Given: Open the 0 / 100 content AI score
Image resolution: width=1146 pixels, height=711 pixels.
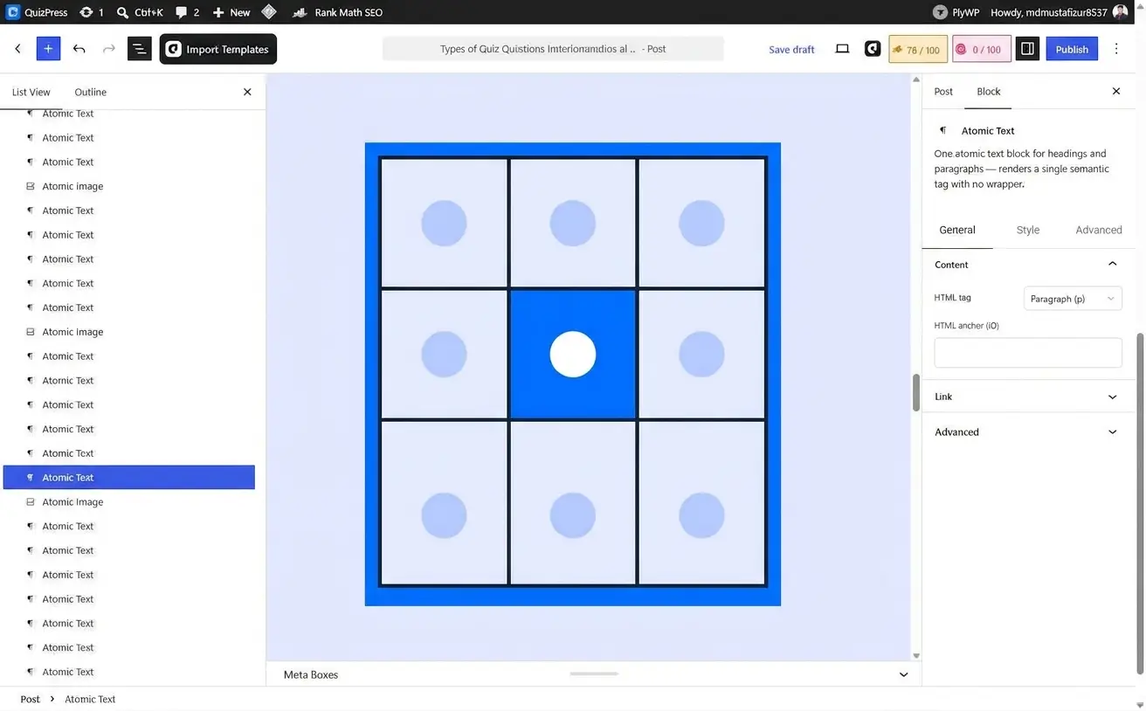Looking at the screenshot, I should click(x=982, y=49).
